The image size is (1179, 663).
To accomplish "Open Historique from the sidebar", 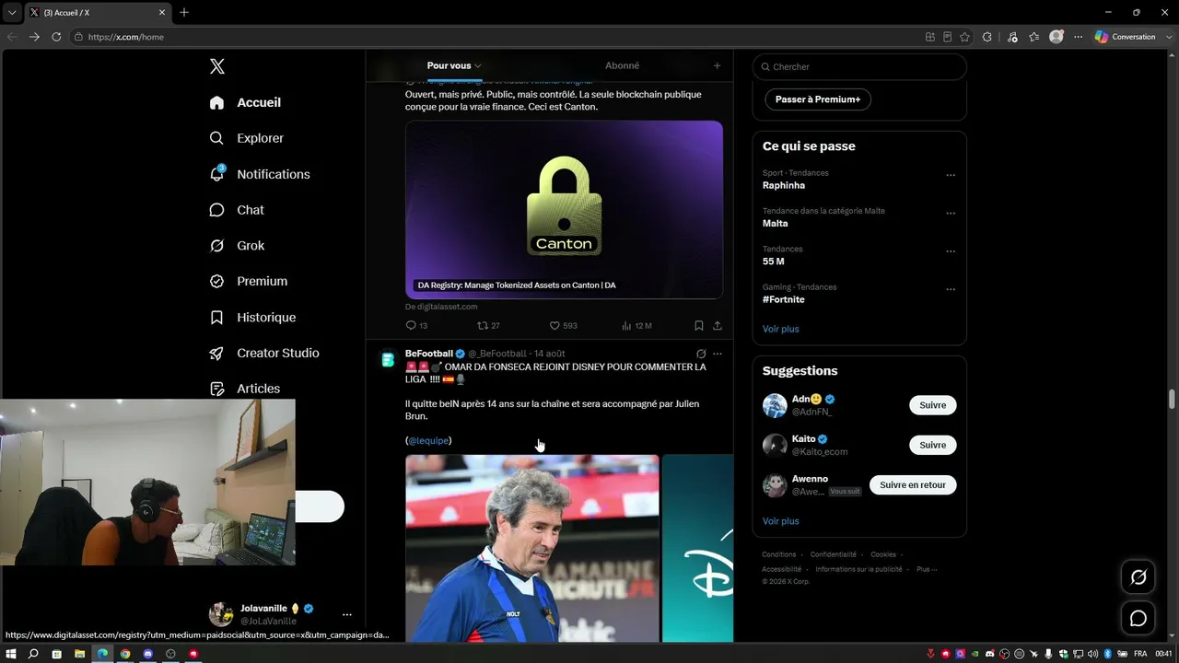I will coord(252,318).
